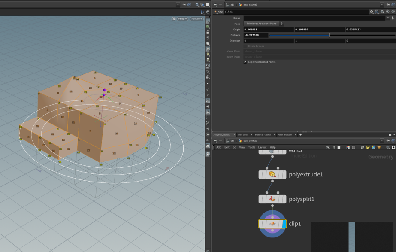The width and height of the screenshot is (396, 252).
Task: Click the search magnifier in network editor toolbar
Action: (x=388, y=147)
